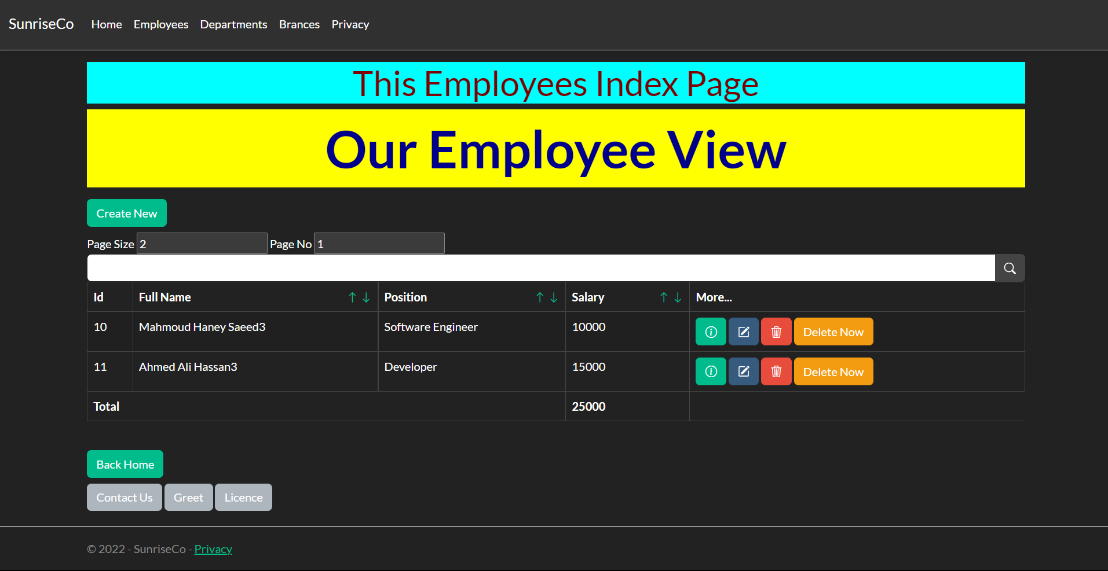Sort Salary column ascending with up arrow

click(x=664, y=297)
